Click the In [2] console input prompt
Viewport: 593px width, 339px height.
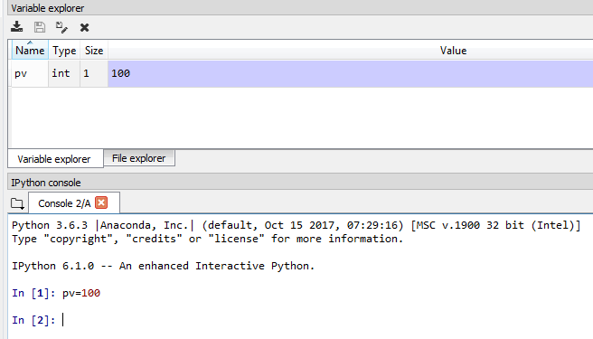(33, 320)
